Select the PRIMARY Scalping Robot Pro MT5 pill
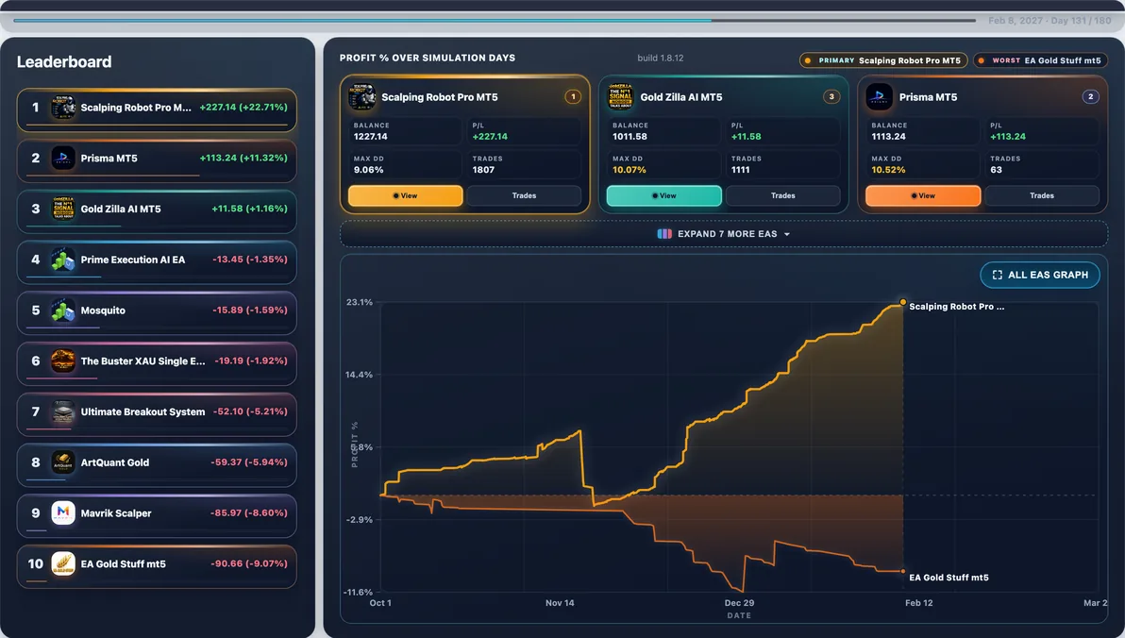The image size is (1125, 638). (883, 60)
